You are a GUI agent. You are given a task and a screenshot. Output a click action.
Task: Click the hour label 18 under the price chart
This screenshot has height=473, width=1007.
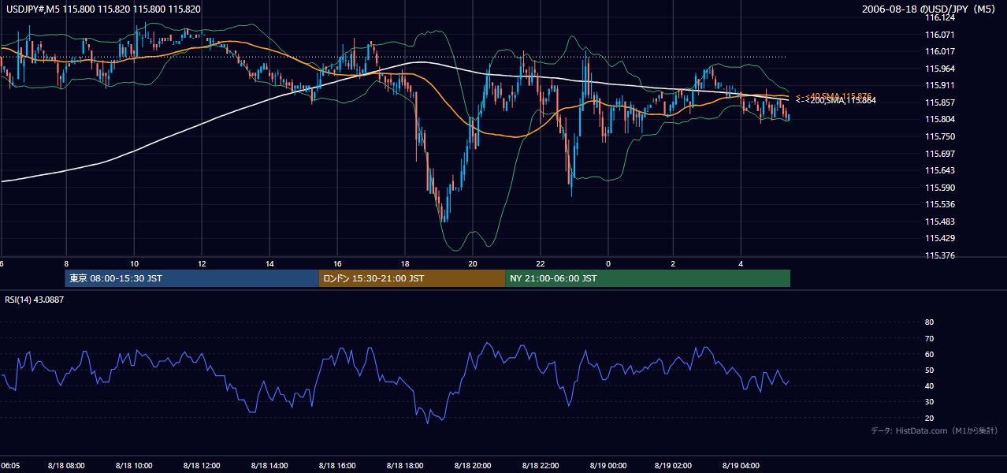click(405, 263)
